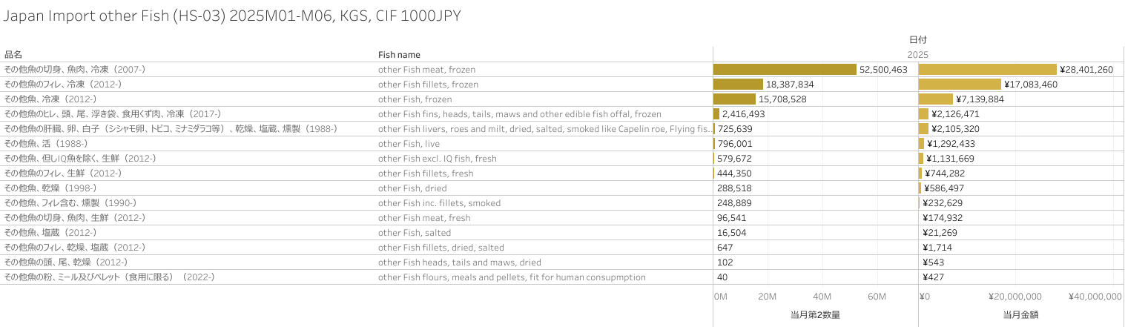Select the 当月第2数量 axis title
This screenshot has height=327, width=1125.
pos(815,314)
